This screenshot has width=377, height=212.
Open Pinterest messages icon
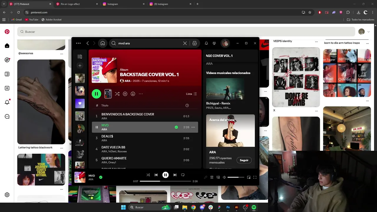coord(7,116)
